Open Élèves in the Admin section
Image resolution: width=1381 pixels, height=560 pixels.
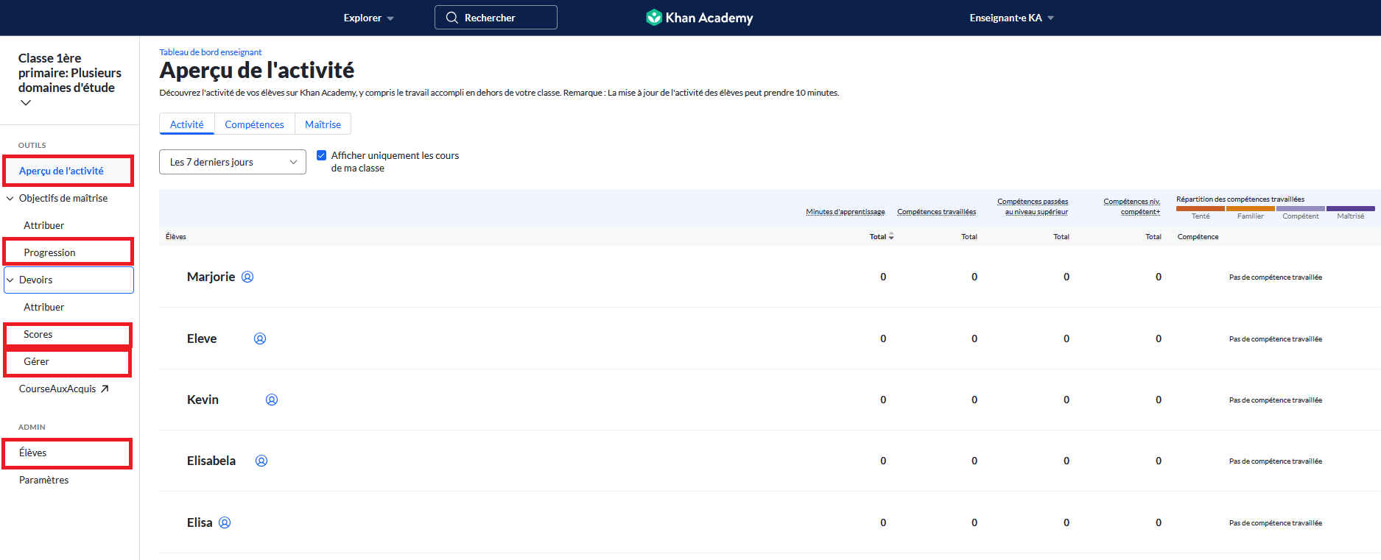[x=68, y=453]
